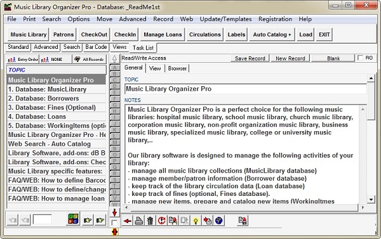Jump to letter A in alphabet index
381x239 pixels.
click(115, 68)
